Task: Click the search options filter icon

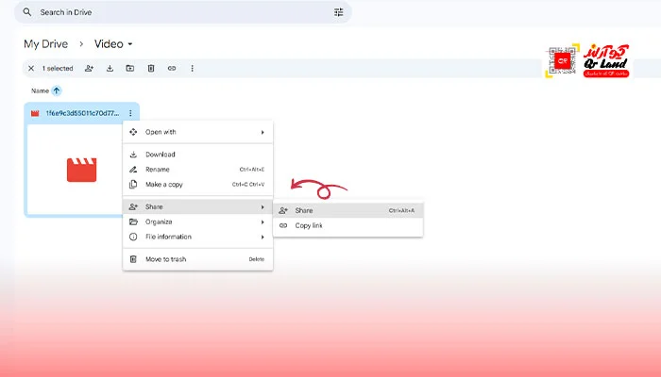Action: (x=339, y=12)
